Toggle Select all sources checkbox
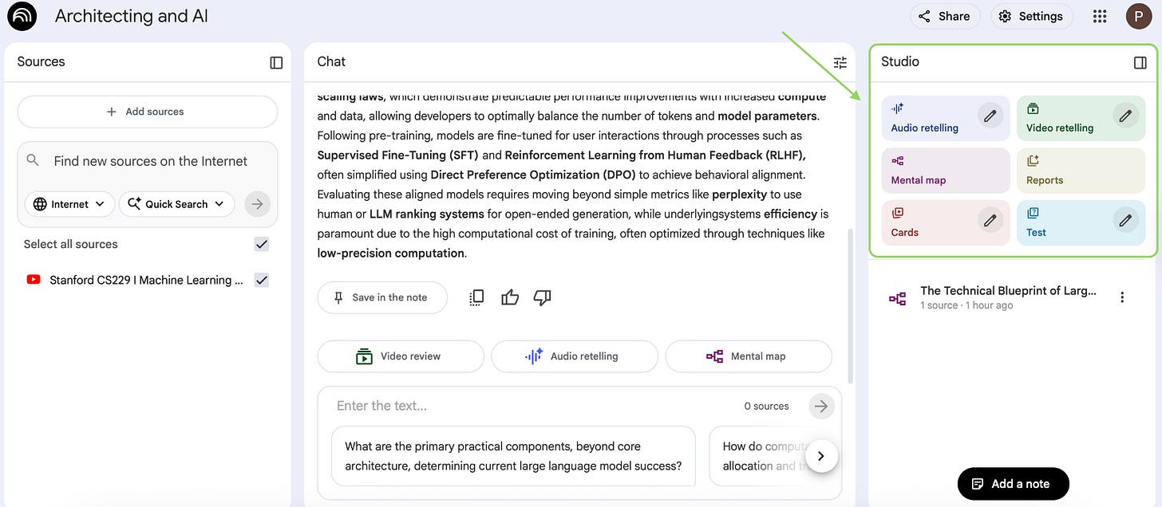The height and width of the screenshot is (507, 1162). (261, 244)
